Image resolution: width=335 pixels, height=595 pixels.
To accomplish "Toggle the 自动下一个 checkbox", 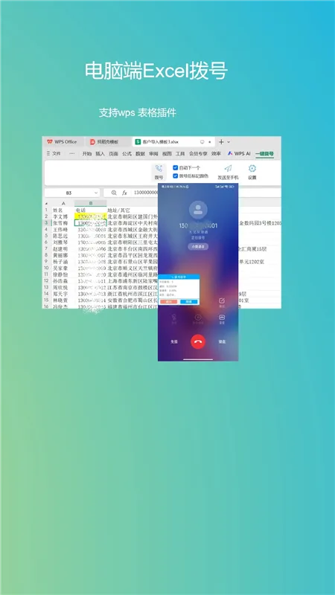I will point(176,167).
